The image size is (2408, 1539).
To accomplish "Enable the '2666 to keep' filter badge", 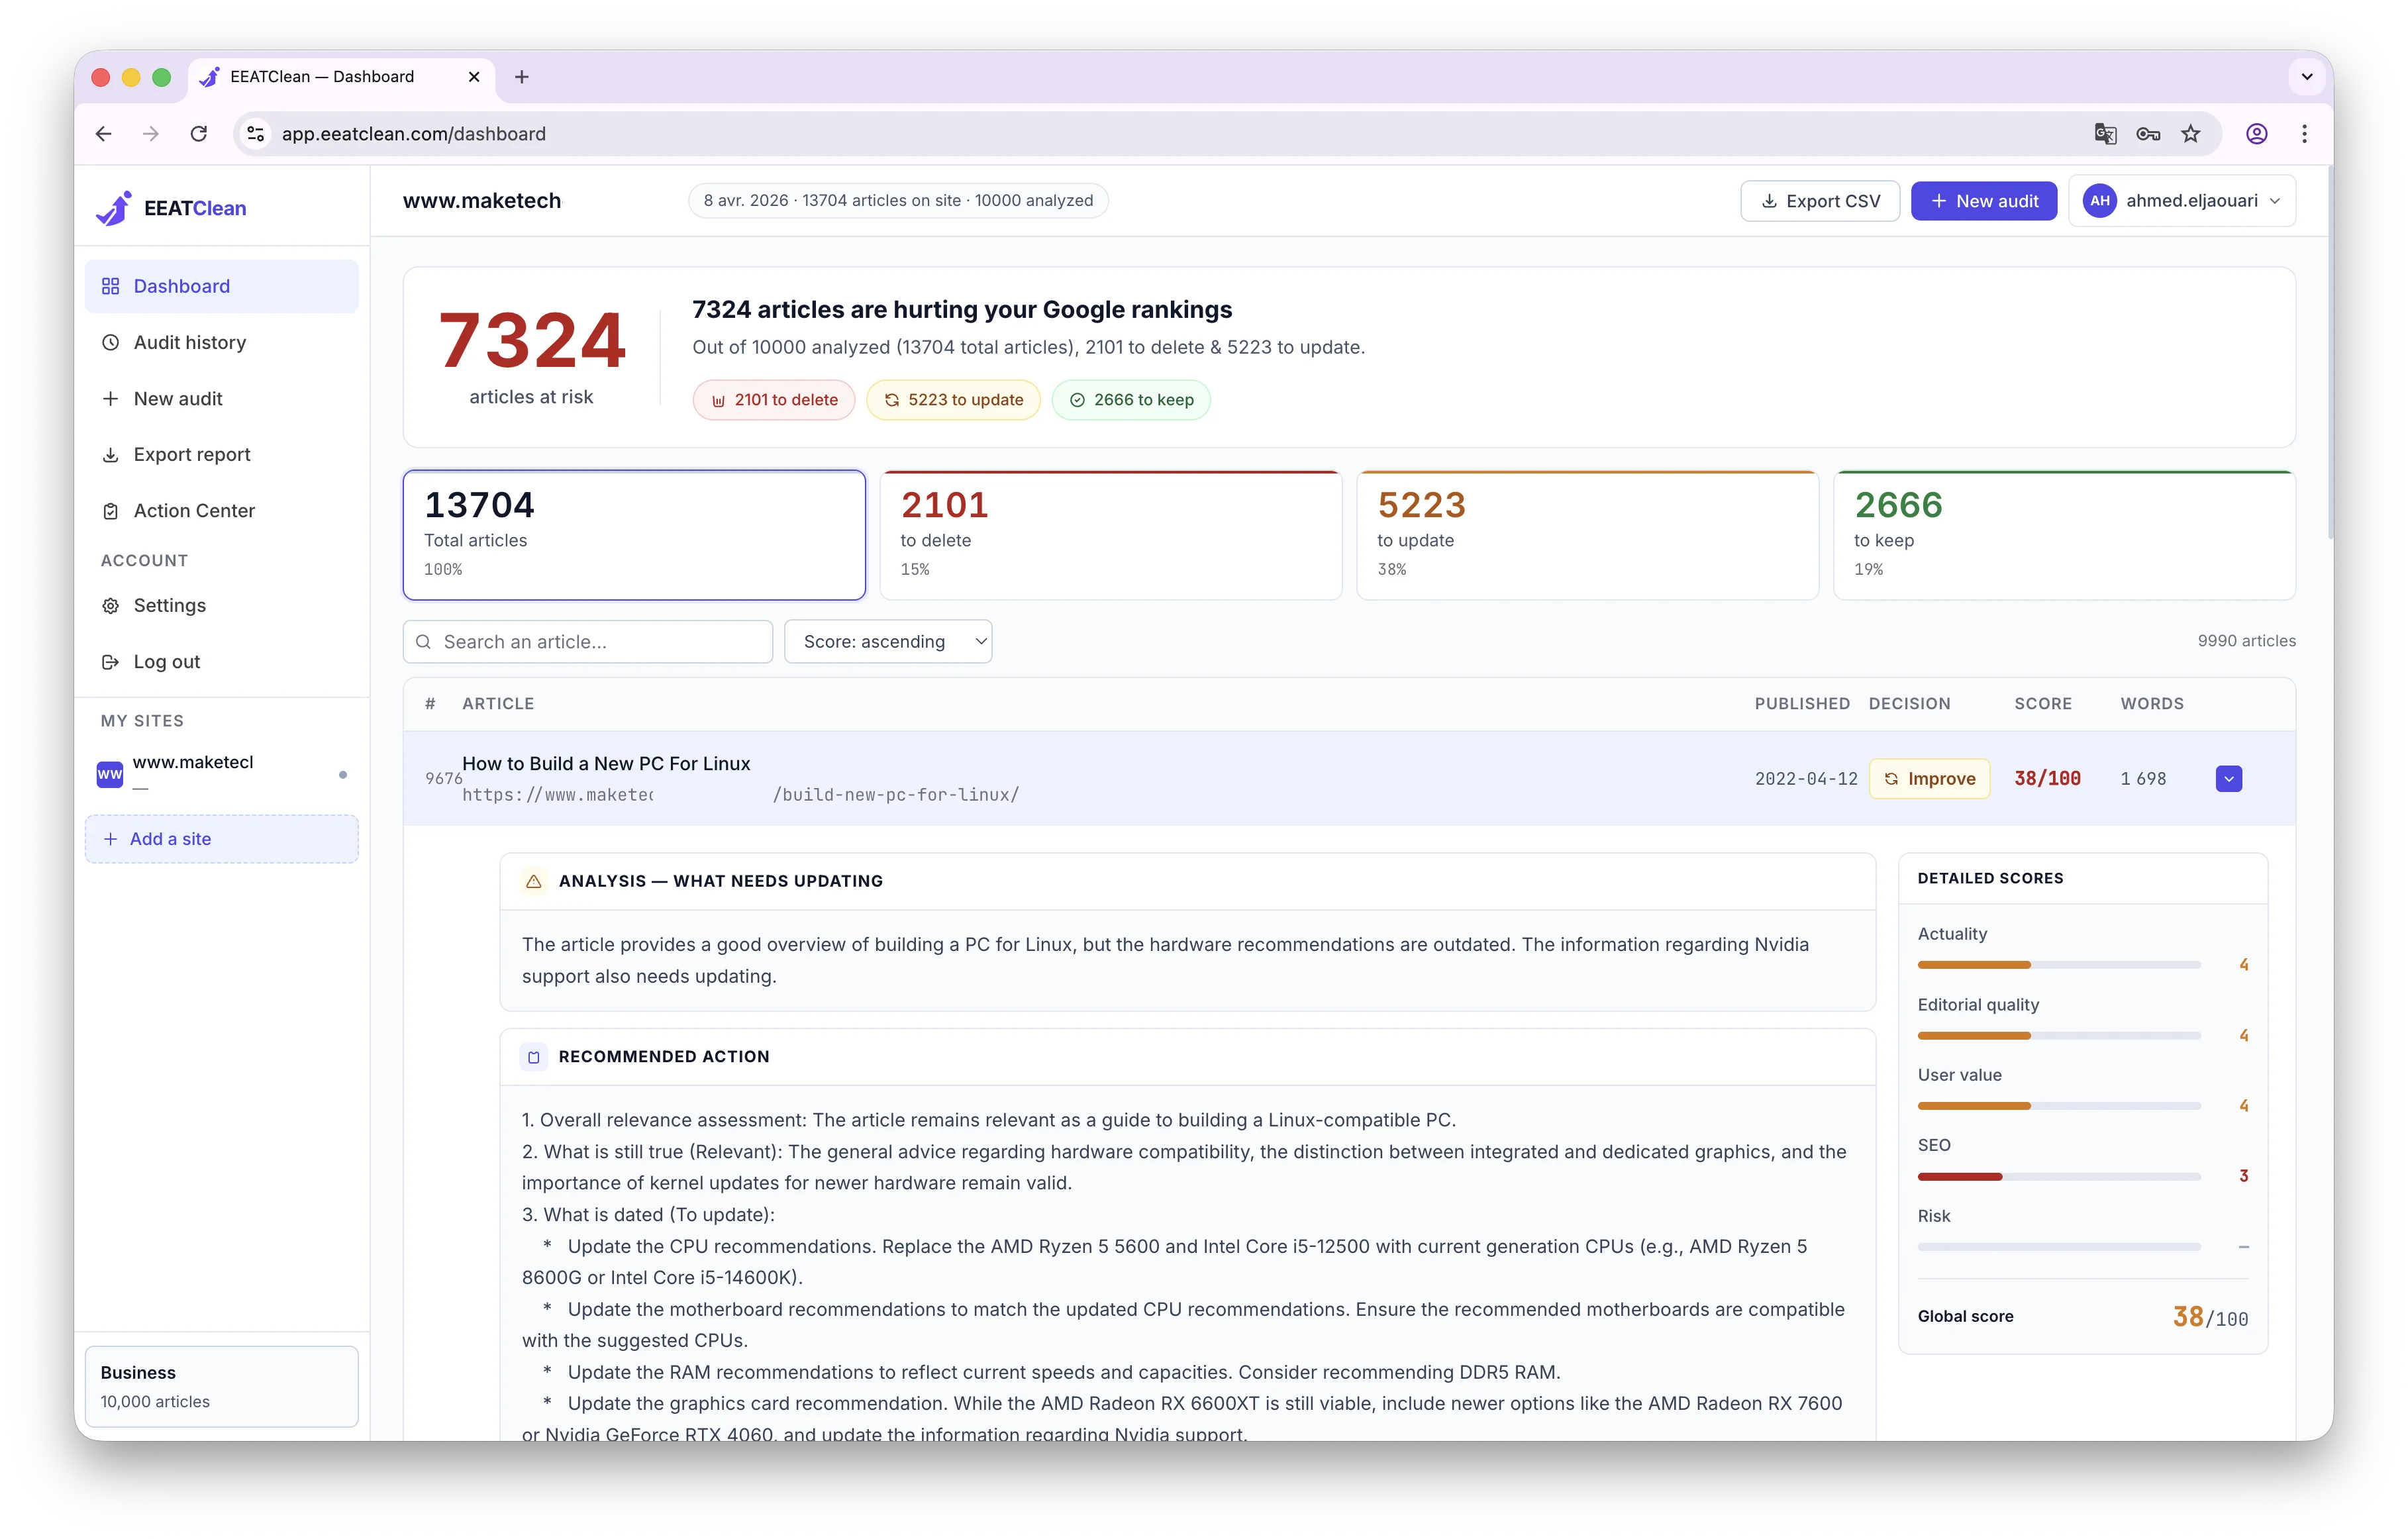I will [1131, 399].
